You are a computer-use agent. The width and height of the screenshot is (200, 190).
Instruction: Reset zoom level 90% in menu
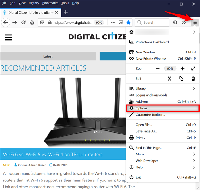point(170,68)
